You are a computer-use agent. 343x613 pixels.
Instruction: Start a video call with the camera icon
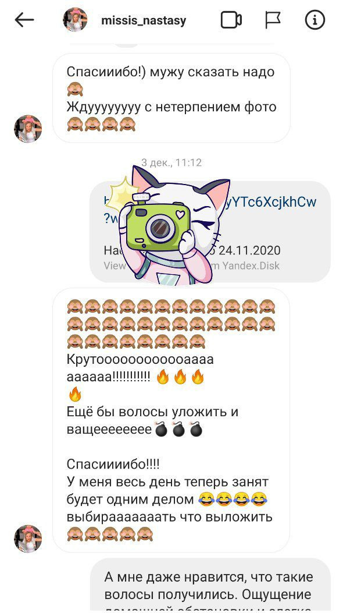point(231,20)
